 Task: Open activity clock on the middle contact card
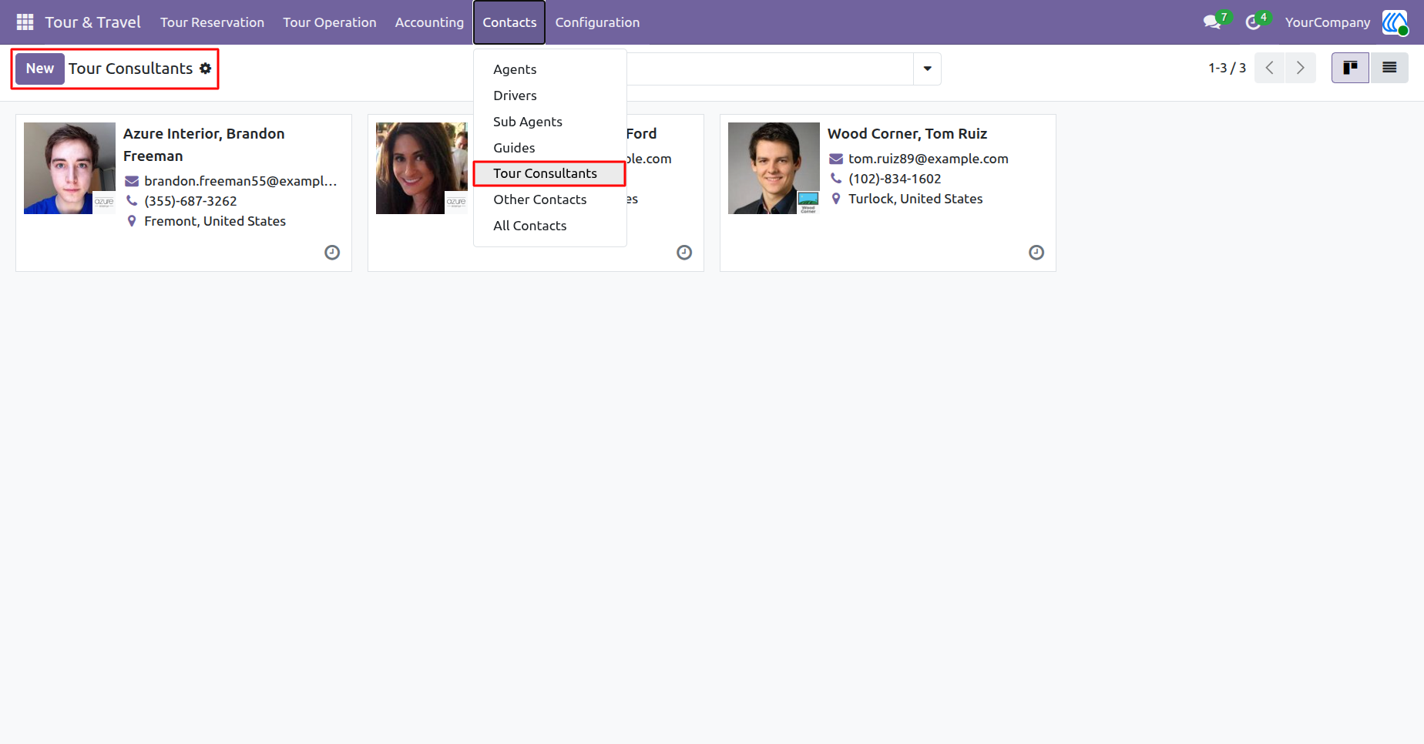point(684,253)
